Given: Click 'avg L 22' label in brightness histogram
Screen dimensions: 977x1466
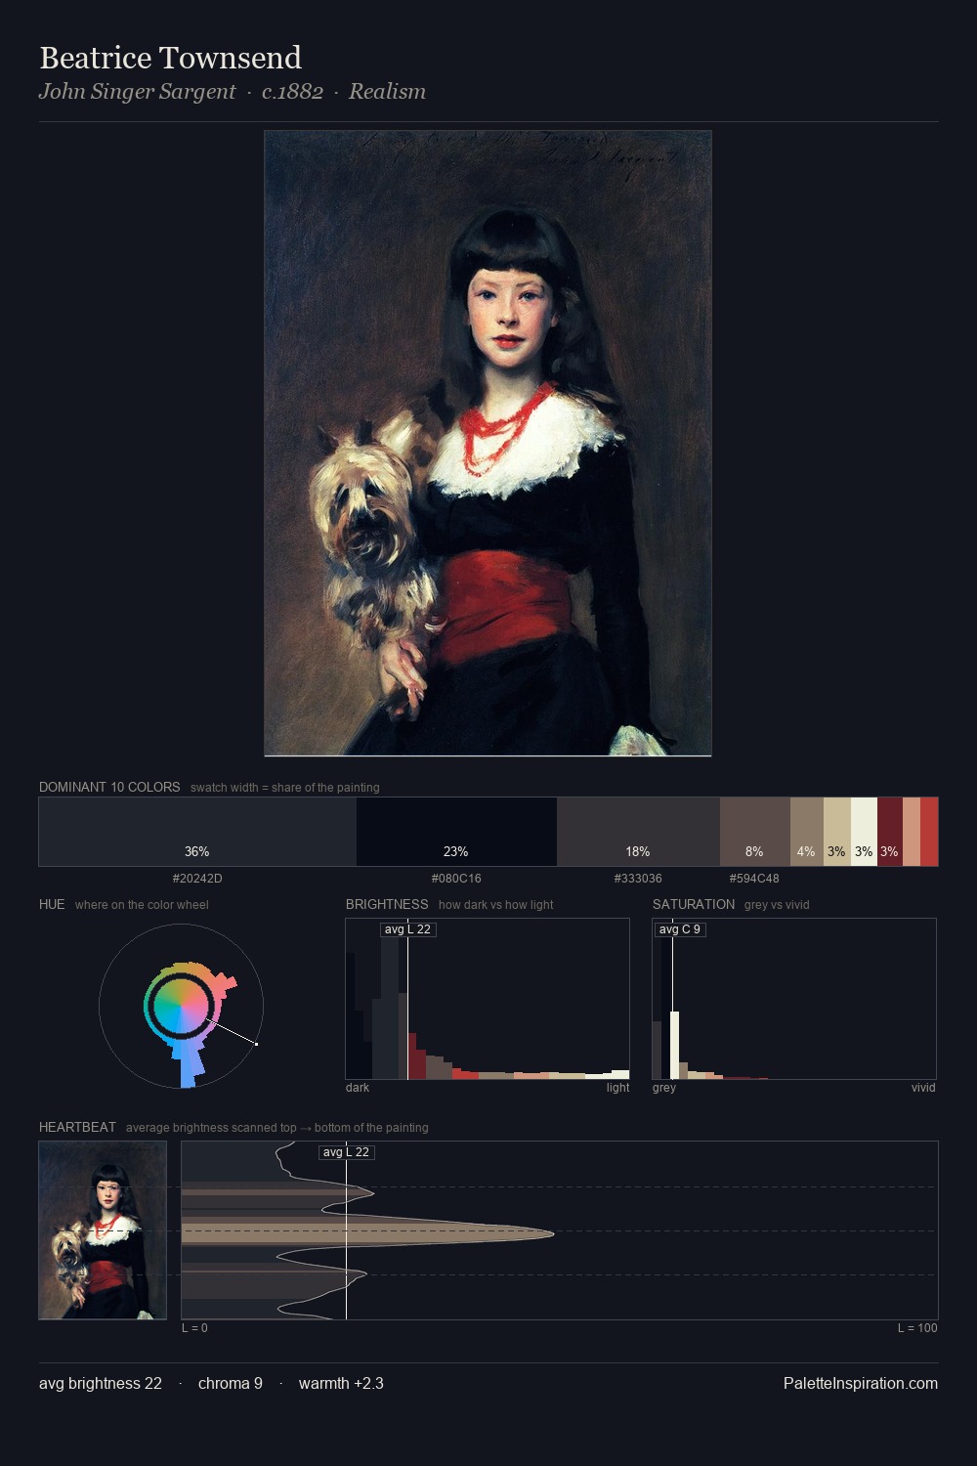Looking at the screenshot, I should [407, 929].
